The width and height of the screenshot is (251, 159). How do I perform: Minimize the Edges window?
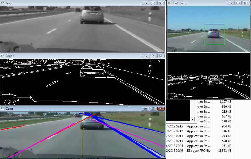[145, 56]
